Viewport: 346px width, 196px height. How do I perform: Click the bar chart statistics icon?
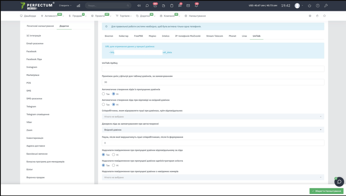tap(78, 6)
